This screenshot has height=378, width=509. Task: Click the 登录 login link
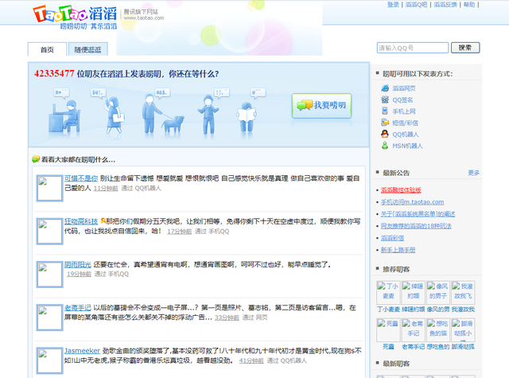pyautogui.click(x=393, y=5)
